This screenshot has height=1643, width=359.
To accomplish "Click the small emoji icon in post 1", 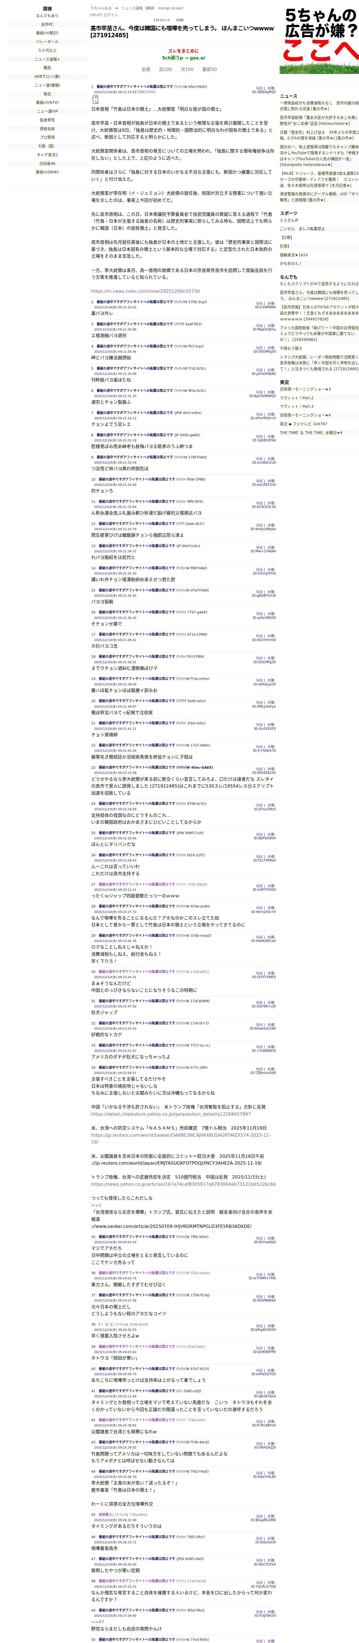I will click(x=96, y=99).
